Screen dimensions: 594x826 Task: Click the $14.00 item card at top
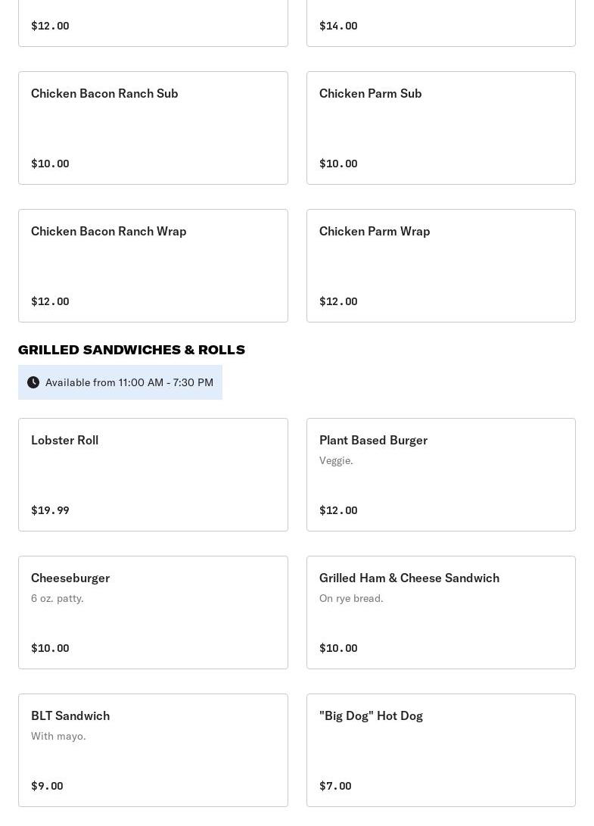440,23
